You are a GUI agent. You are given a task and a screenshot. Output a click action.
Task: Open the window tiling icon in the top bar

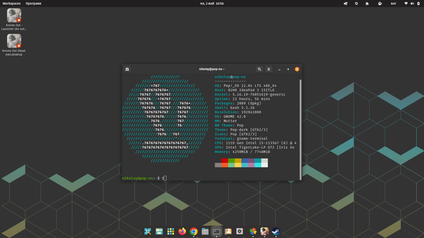(x=345, y=4)
